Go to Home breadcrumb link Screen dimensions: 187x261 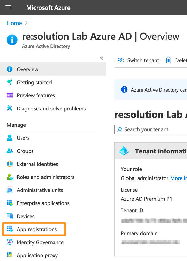tap(14, 23)
